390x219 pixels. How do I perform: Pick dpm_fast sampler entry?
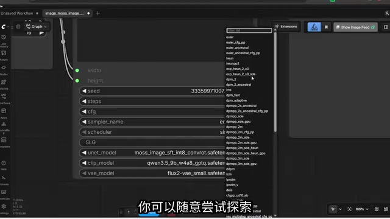pyautogui.click(x=233, y=95)
